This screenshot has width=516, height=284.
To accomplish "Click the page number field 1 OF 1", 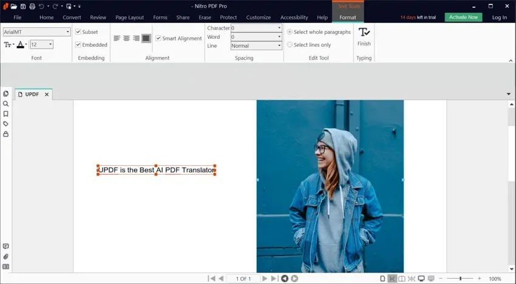I will (x=243, y=279).
